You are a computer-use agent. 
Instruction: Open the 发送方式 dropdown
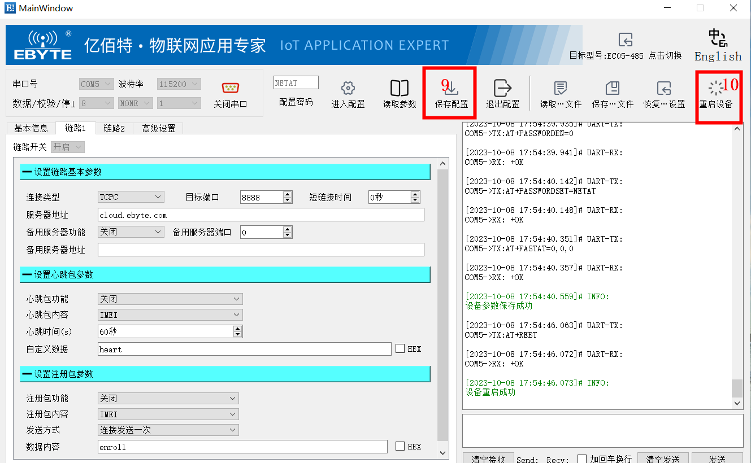pos(168,430)
